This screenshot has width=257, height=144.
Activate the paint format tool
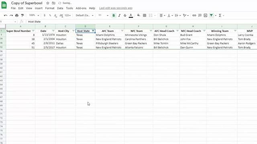pos(22,15)
